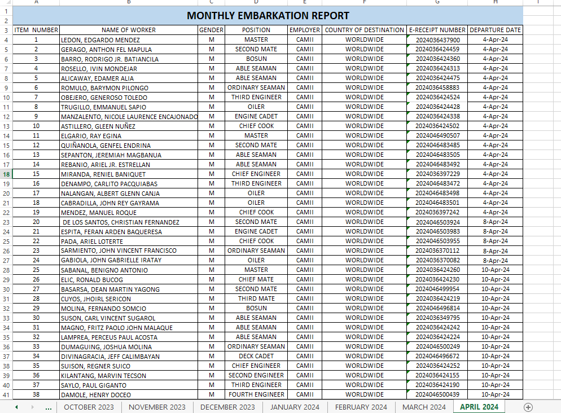Click FOURTH ENGINEER position cell
Viewport: 561px width, 413px height.
256,395
